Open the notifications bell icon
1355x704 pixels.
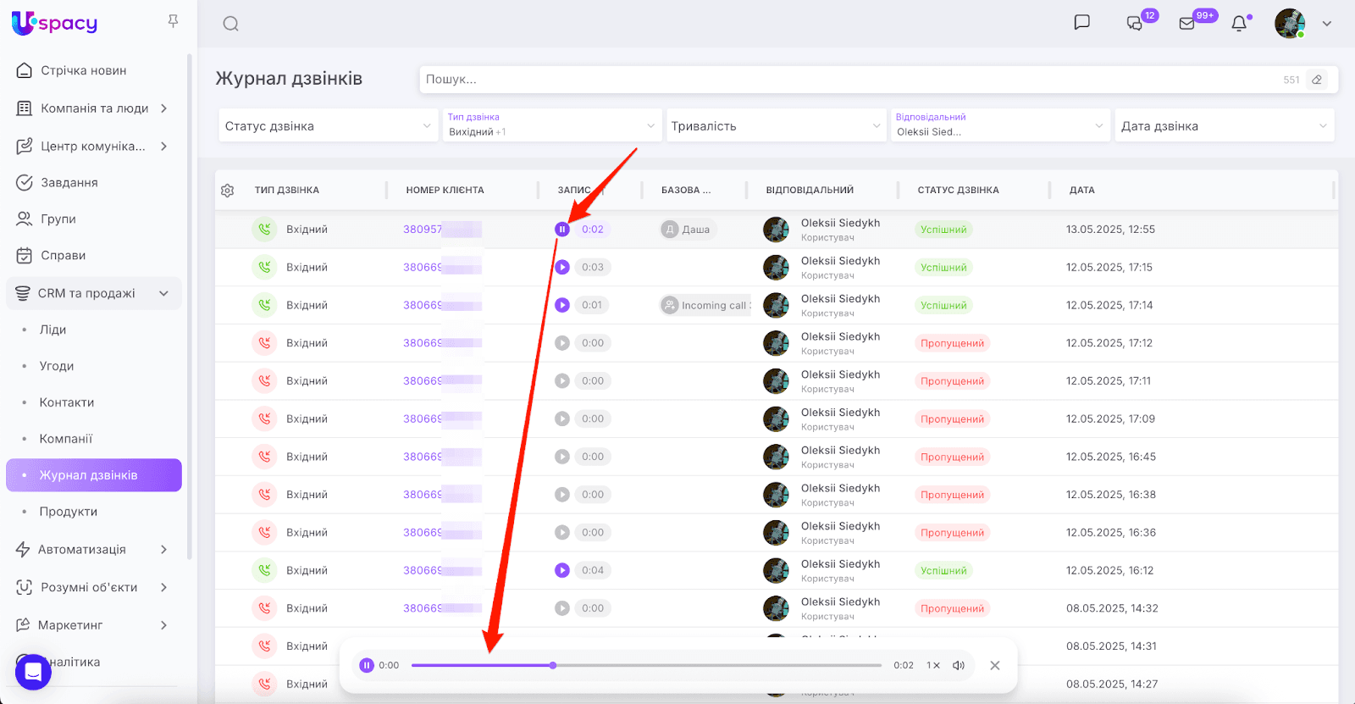click(x=1239, y=24)
